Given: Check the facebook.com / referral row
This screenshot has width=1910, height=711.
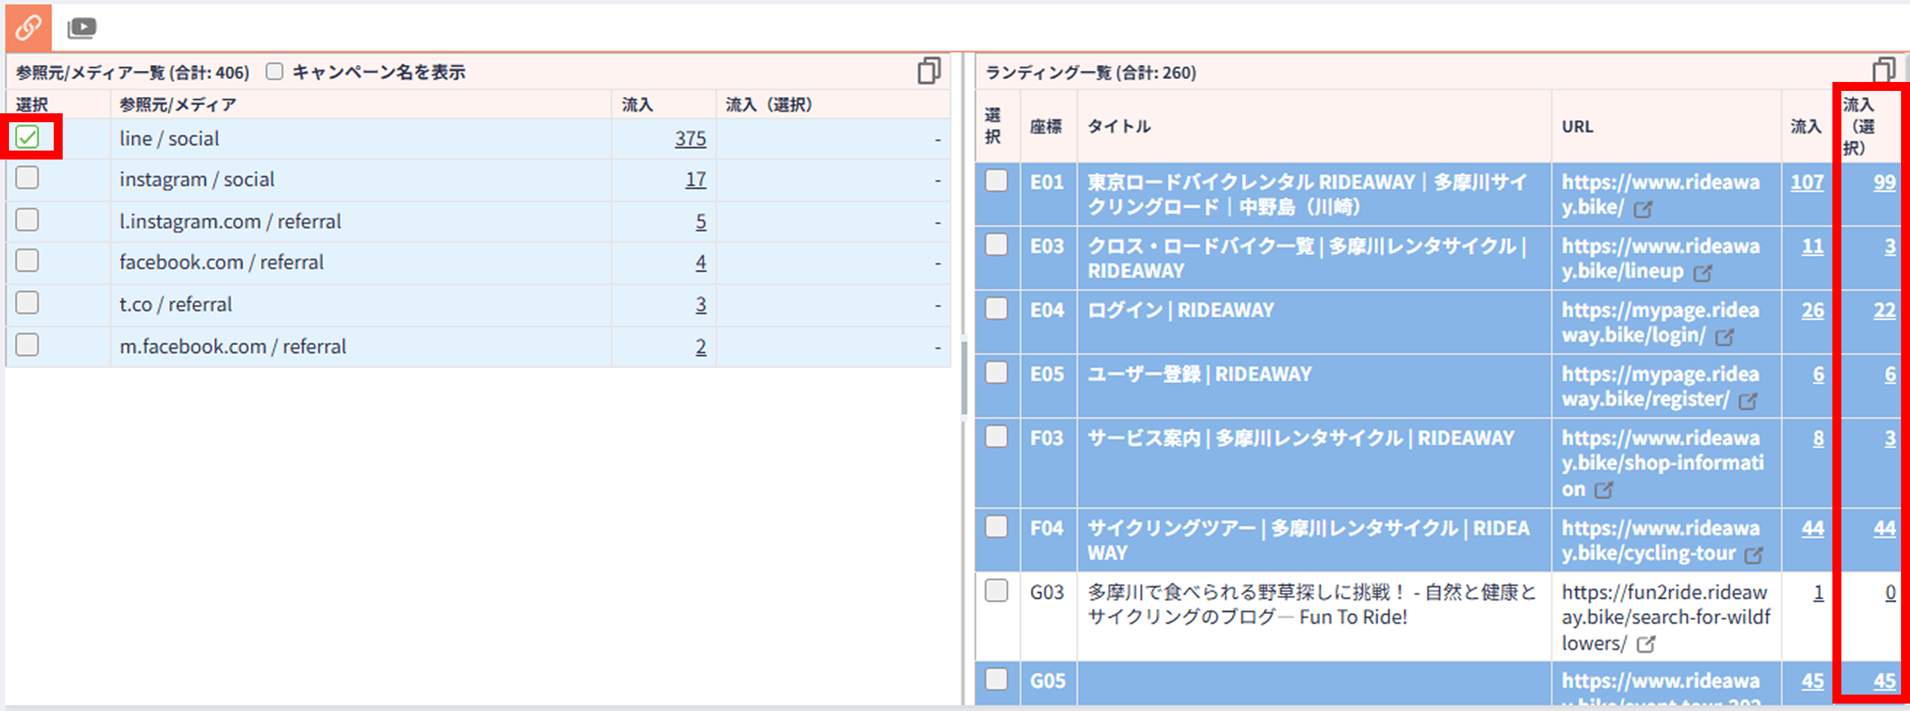Looking at the screenshot, I should point(28,261).
